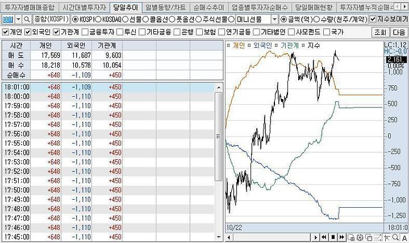This screenshot has height=243, width=409.
Task: Open the 투자자별매매종합 tab
Action: pos(30,7)
